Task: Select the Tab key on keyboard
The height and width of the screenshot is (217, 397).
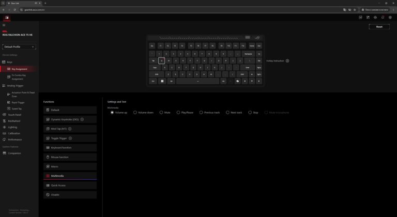Action: [x=153, y=61]
